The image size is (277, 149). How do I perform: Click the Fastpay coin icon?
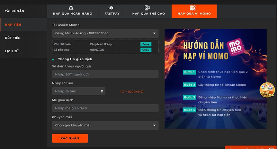[x=111, y=8]
